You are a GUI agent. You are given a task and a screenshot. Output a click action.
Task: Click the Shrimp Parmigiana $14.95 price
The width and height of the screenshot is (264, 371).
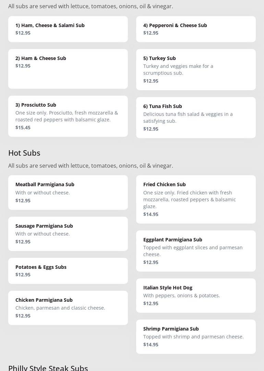151,345
